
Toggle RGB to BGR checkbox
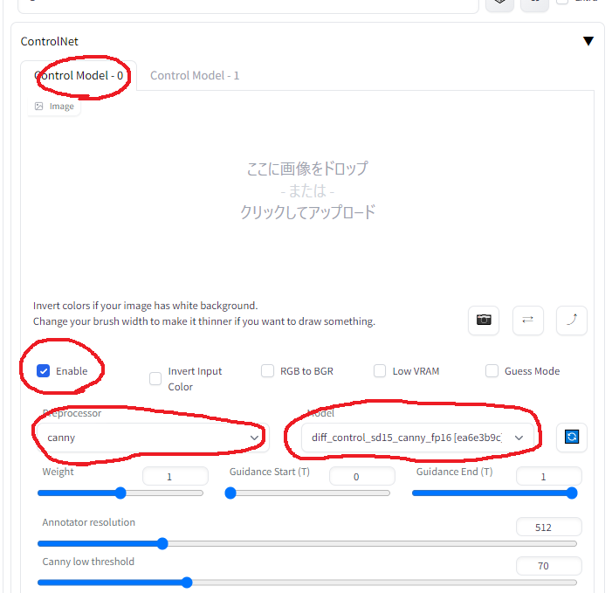pyautogui.click(x=267, y=371)
